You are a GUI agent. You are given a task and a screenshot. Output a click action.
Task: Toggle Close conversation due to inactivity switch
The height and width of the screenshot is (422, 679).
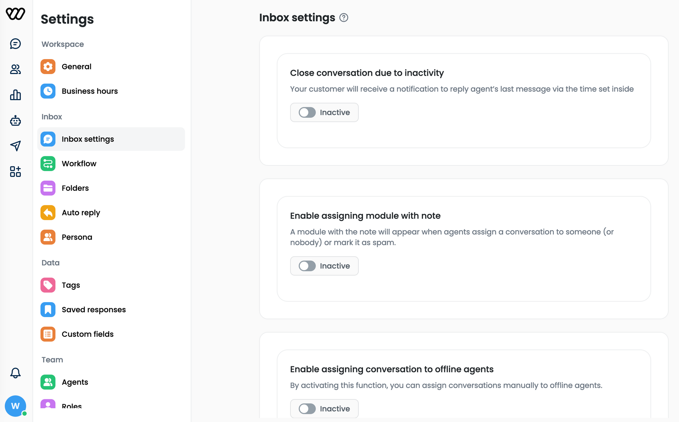click(x=307, y=112)
